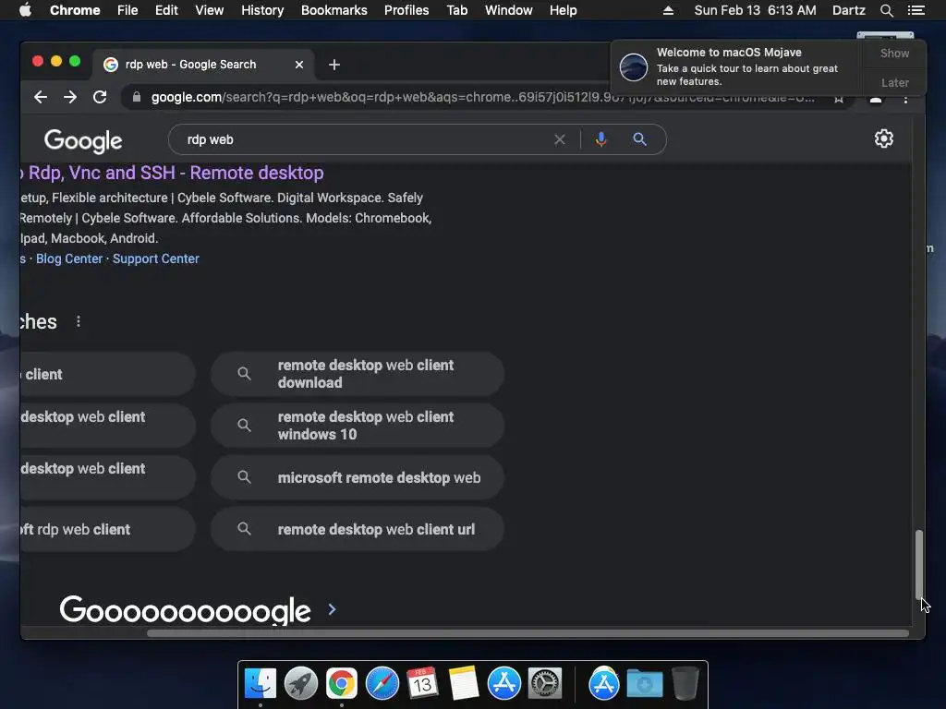This screenshot has width=946, height=709.
Task: Search remote desktop web client url
Action: click(358, 529)
